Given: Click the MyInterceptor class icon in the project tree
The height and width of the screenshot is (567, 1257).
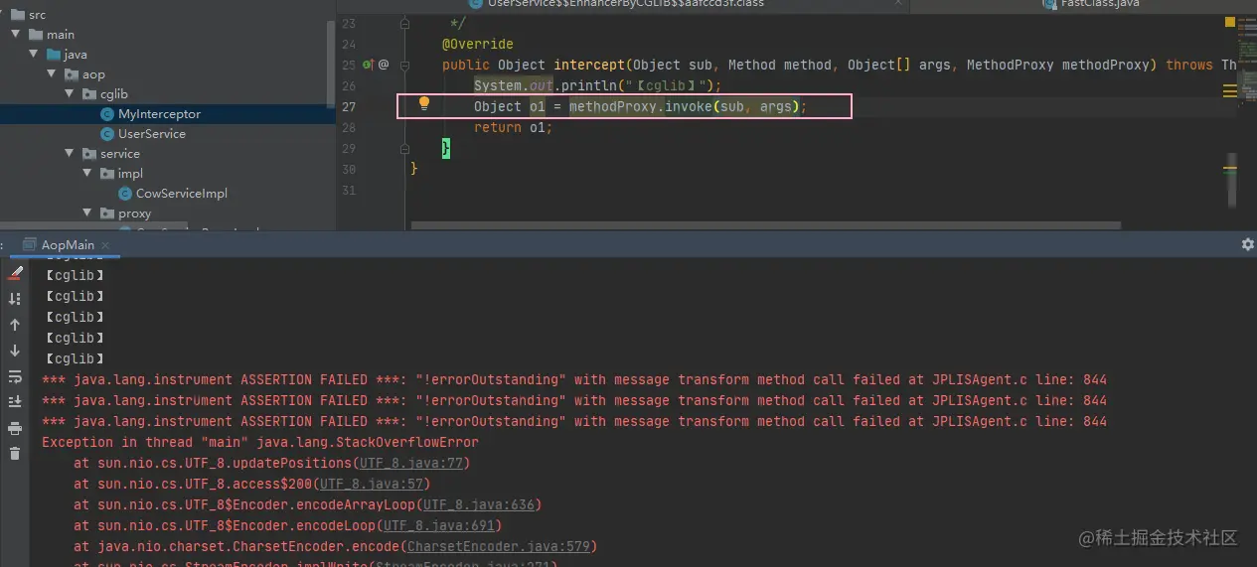Looking at the screenshot, I should tap(107, 114).
